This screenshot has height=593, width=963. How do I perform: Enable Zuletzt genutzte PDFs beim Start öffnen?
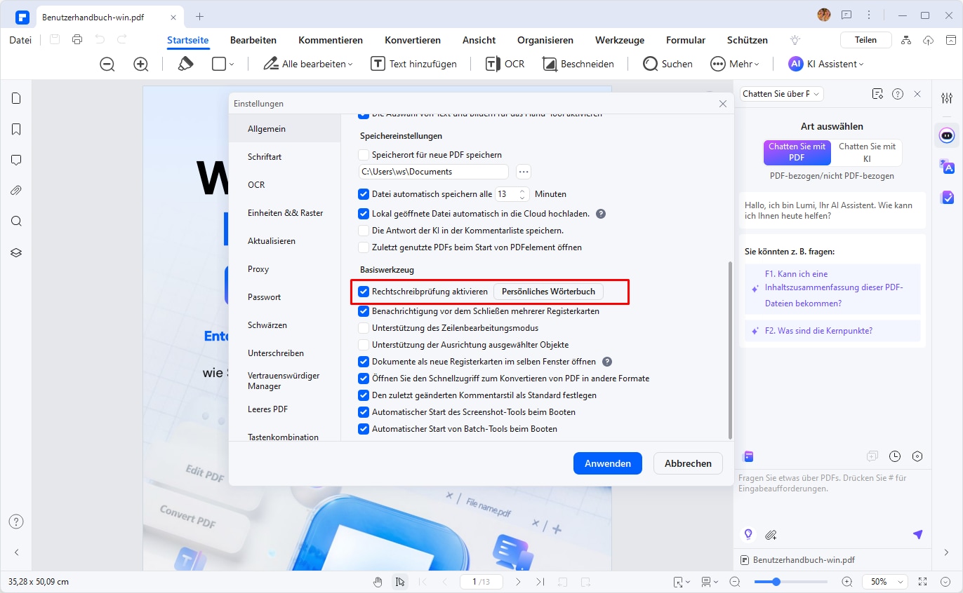tap(364, 247)
